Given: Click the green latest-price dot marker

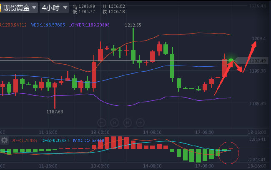Looking at the screenshot, I should pyautogui.click(x=231, y=60).
